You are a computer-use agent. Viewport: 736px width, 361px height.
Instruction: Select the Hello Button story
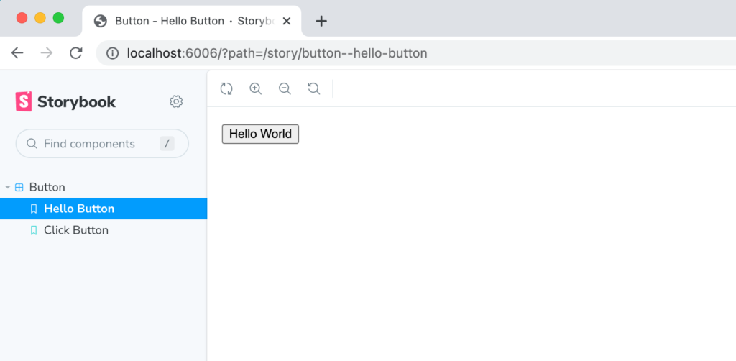(103, 209)
